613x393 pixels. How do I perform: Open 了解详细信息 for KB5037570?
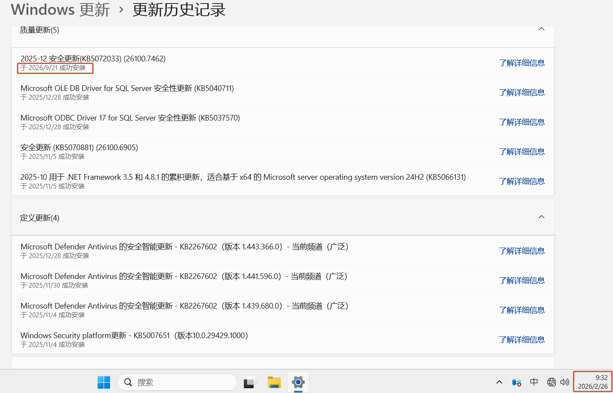[x=522, y=122]
